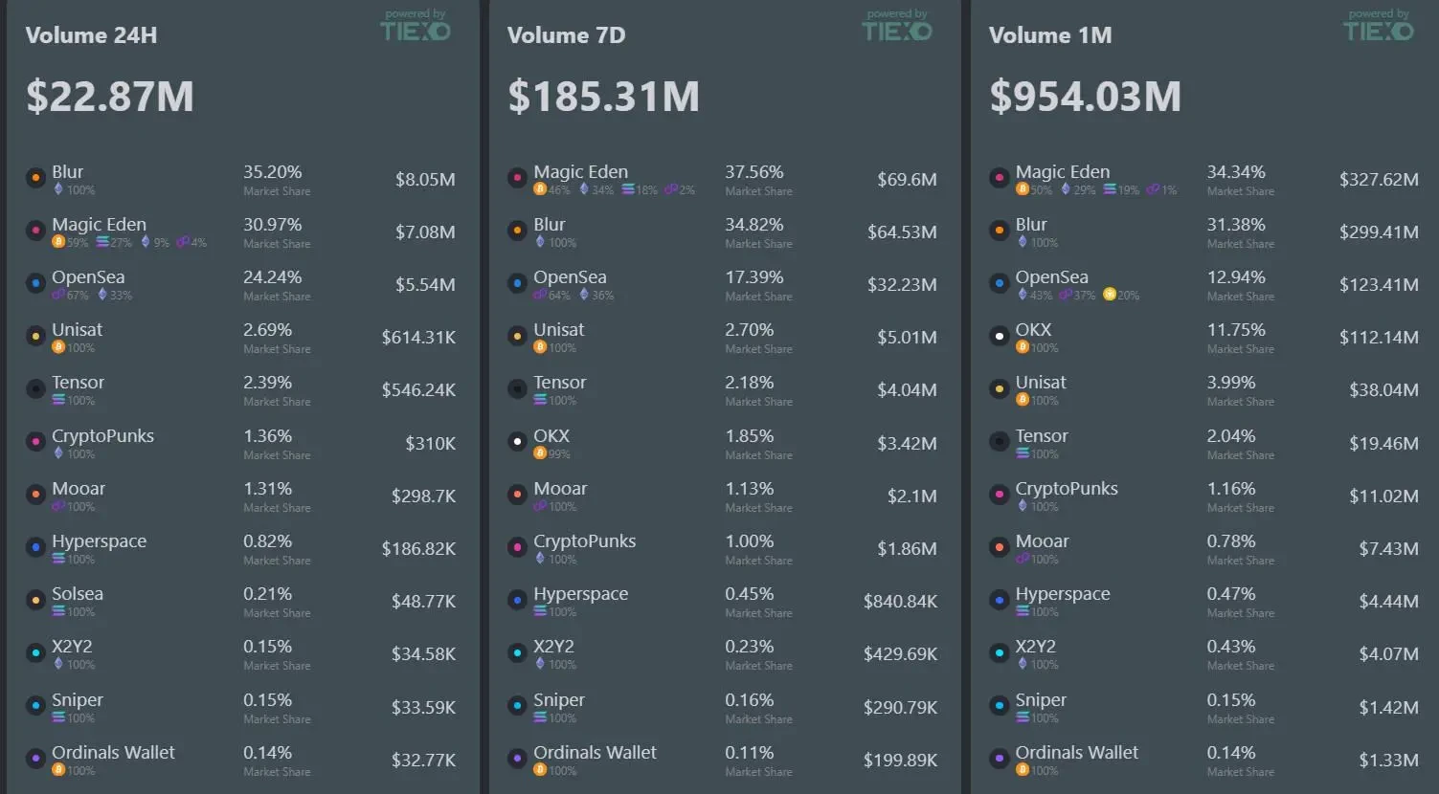Screen dimensions: 1439x794
Task: Select the Unisat logo in Volume 24H panel
Action: (x=35, y=336)
